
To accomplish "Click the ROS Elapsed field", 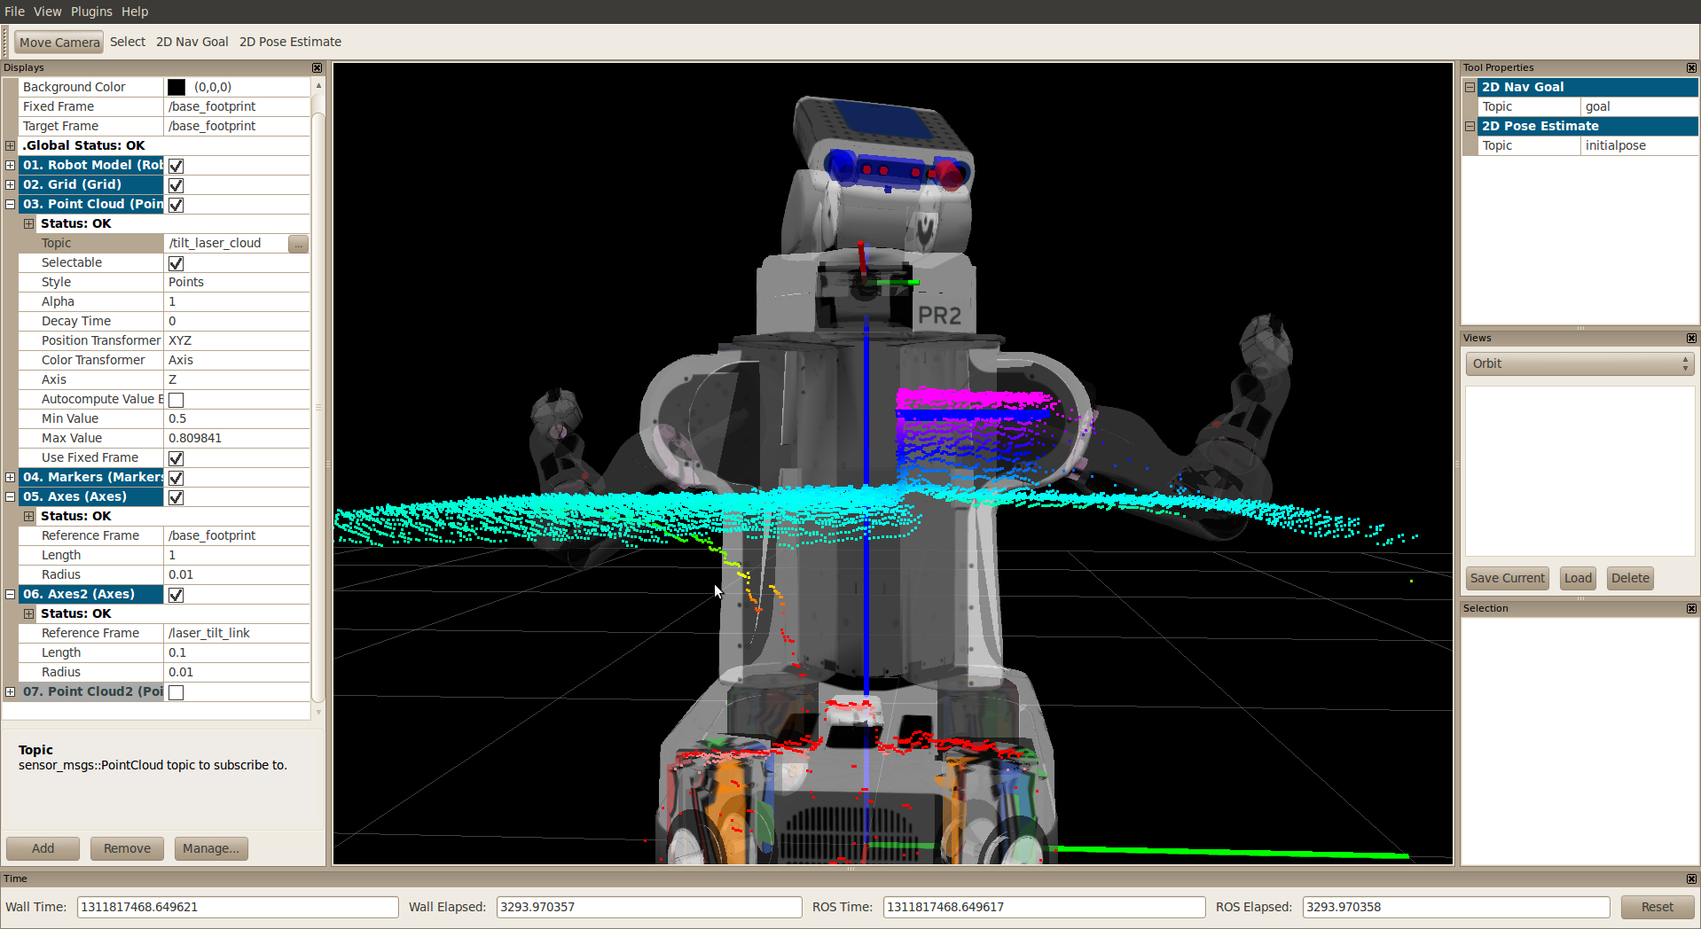I will [x=1456, y=907].
